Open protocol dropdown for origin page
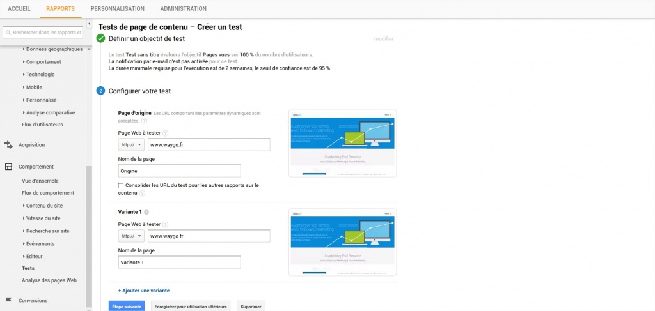This screenshot has width=655, height=311. (x=131, y=145)
